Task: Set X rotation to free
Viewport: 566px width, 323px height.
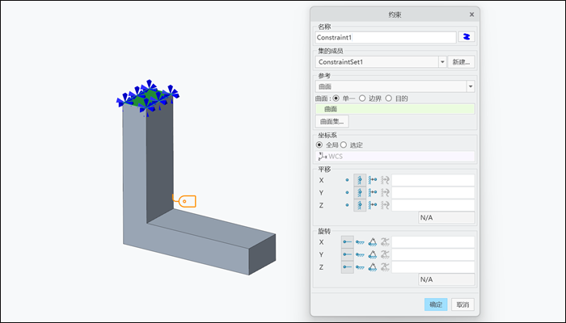Action: pos(347,242)
